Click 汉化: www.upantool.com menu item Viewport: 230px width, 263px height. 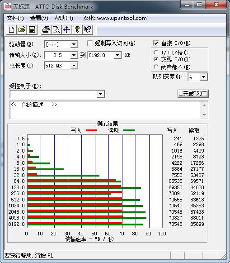[115, 18]
